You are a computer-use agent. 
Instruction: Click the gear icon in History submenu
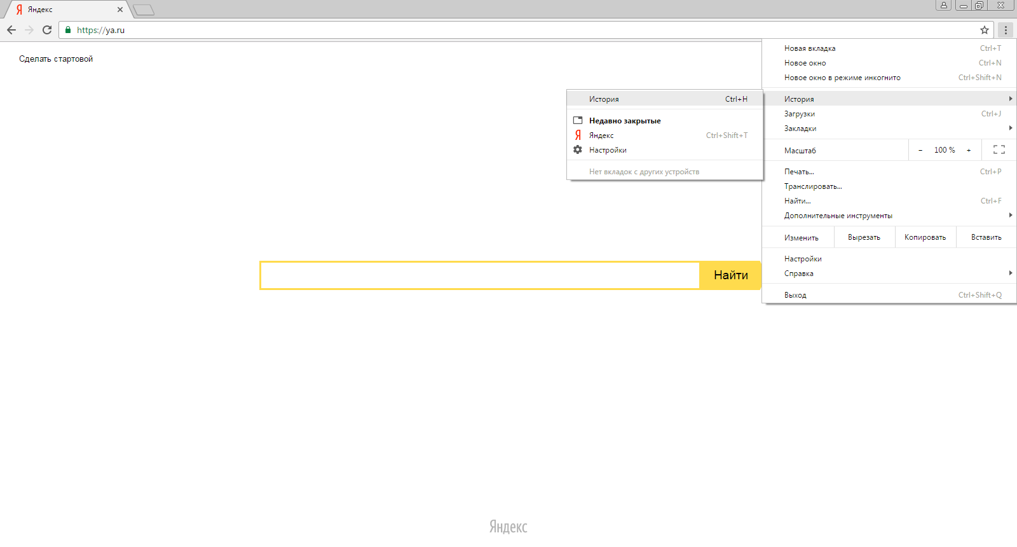click(x=578, y=150)
